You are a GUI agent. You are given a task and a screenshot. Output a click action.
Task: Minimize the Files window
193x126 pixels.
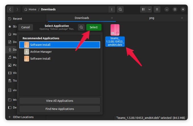coord(167,9)
